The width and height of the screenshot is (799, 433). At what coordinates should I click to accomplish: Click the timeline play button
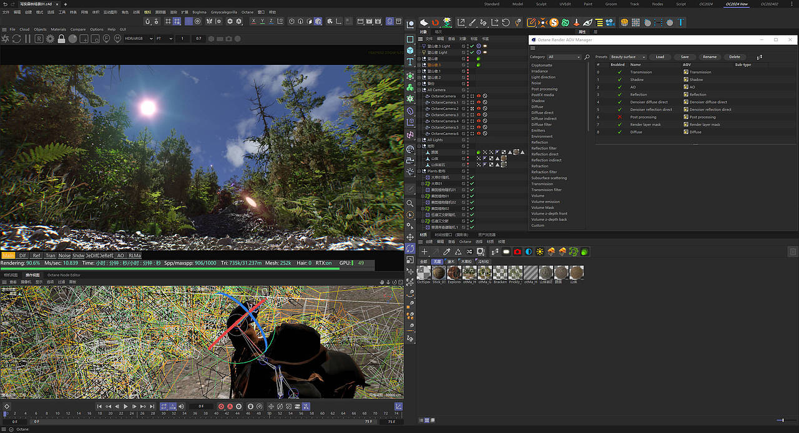coord(125,406)
